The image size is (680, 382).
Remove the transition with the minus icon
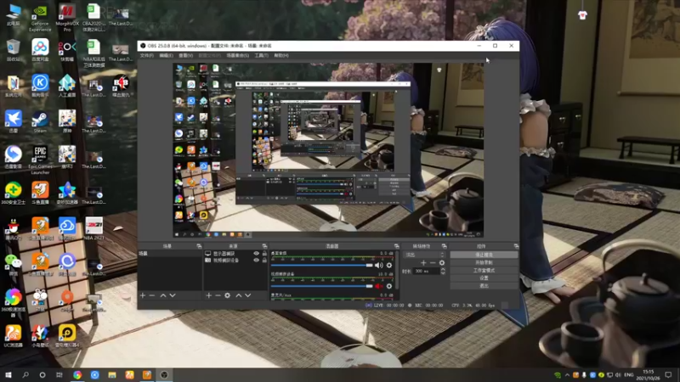433,263
